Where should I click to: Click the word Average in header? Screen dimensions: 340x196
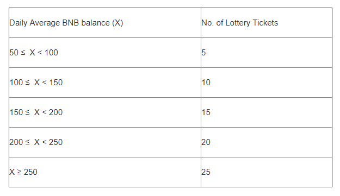45,23
